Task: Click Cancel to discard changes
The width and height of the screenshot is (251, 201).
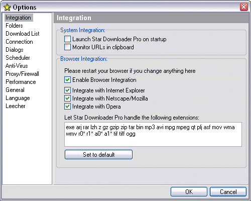Action: coord(228,191)
